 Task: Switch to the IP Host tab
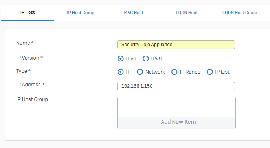(28, 13)
